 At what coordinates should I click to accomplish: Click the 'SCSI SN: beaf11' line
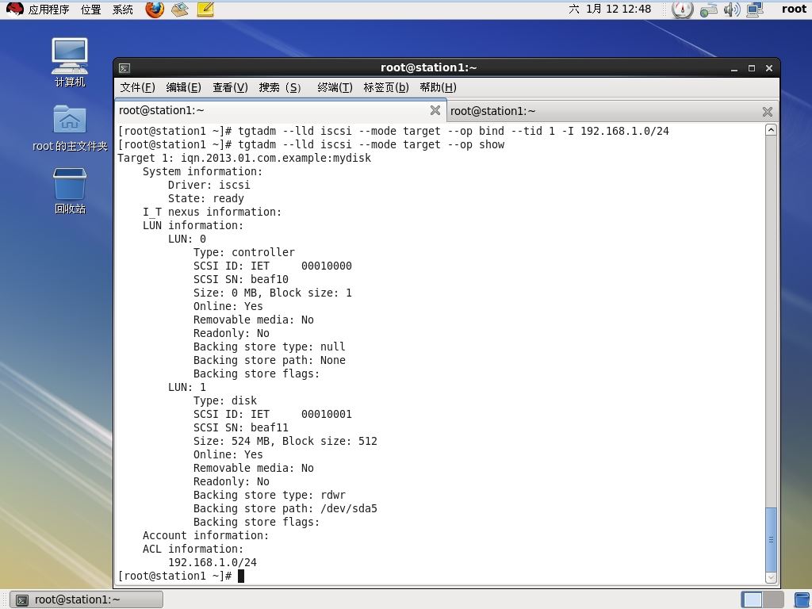[241, 427]
